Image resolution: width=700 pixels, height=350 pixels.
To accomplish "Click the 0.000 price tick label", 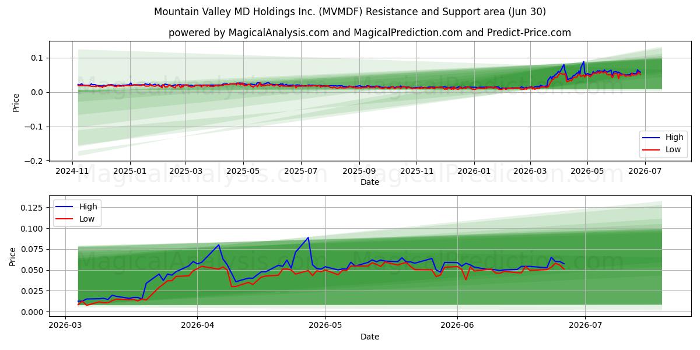I will click(33, 312).
